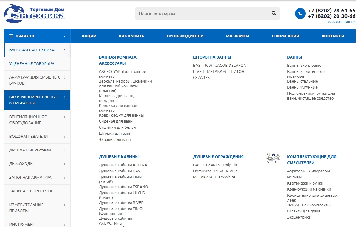The width and height of the screenshot is (356, 227).
Task: Open the АКЦИИ menu item
Action: 89,36
